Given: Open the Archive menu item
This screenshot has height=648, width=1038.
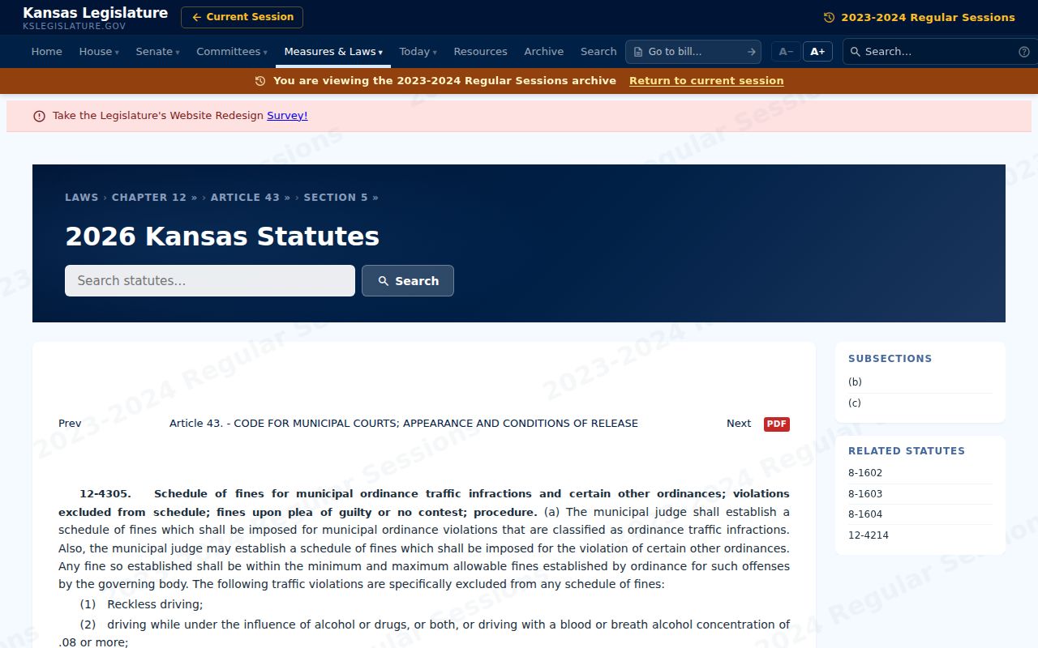Looking at the screenshot, I should pyautogui.click(x=543, y=52).
